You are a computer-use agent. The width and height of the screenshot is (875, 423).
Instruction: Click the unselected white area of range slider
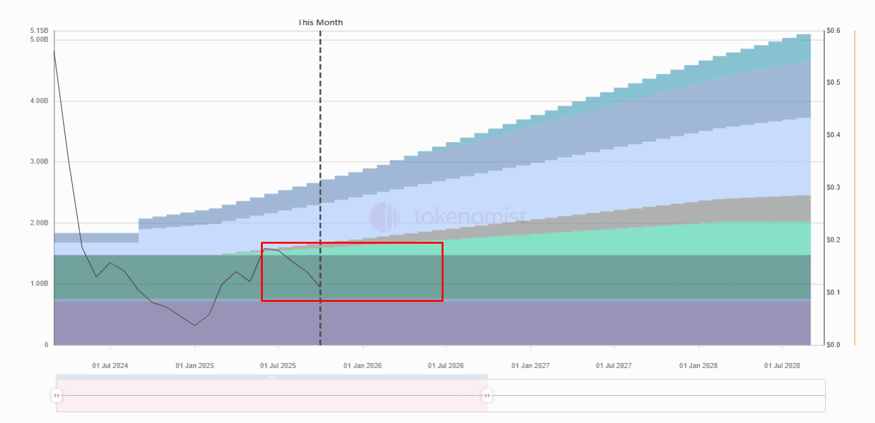[x=657, y=396]
